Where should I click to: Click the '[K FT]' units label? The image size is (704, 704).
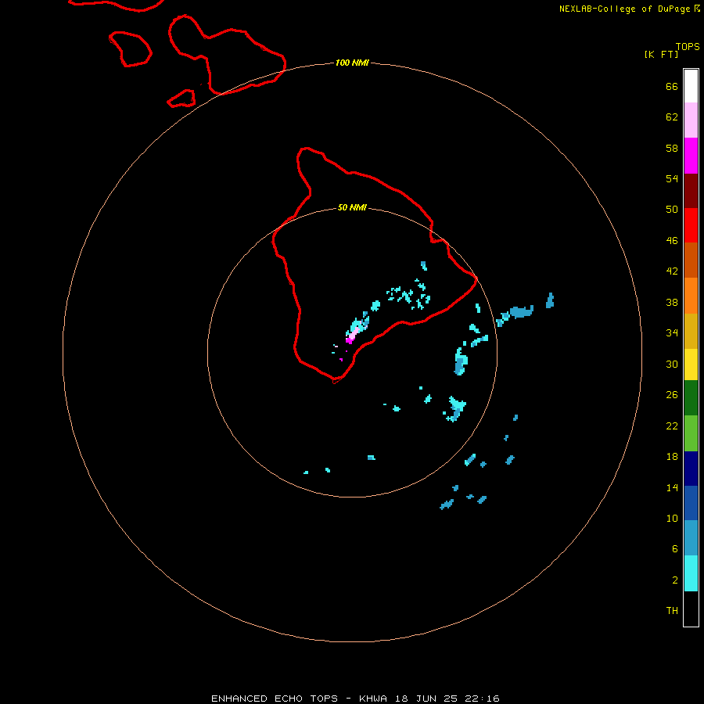661,54
